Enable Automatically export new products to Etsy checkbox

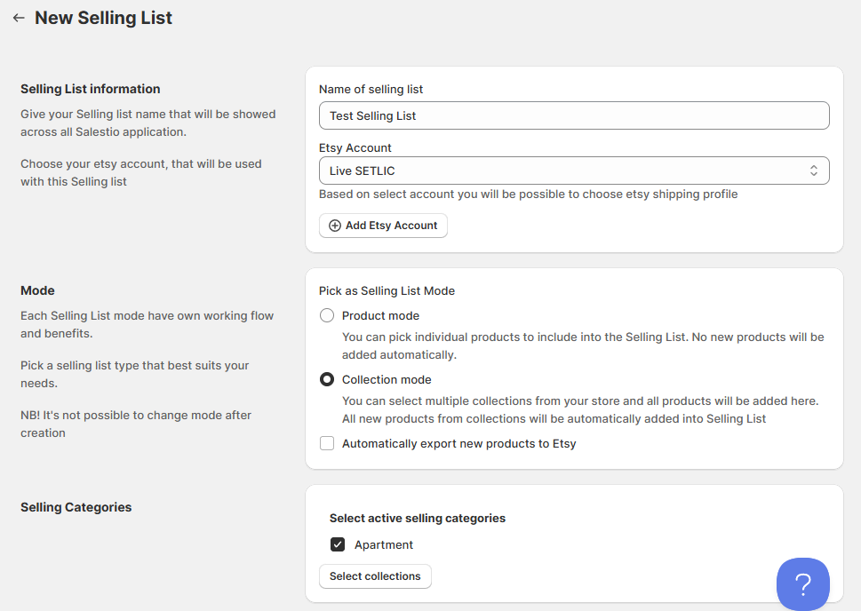[327, 443]
